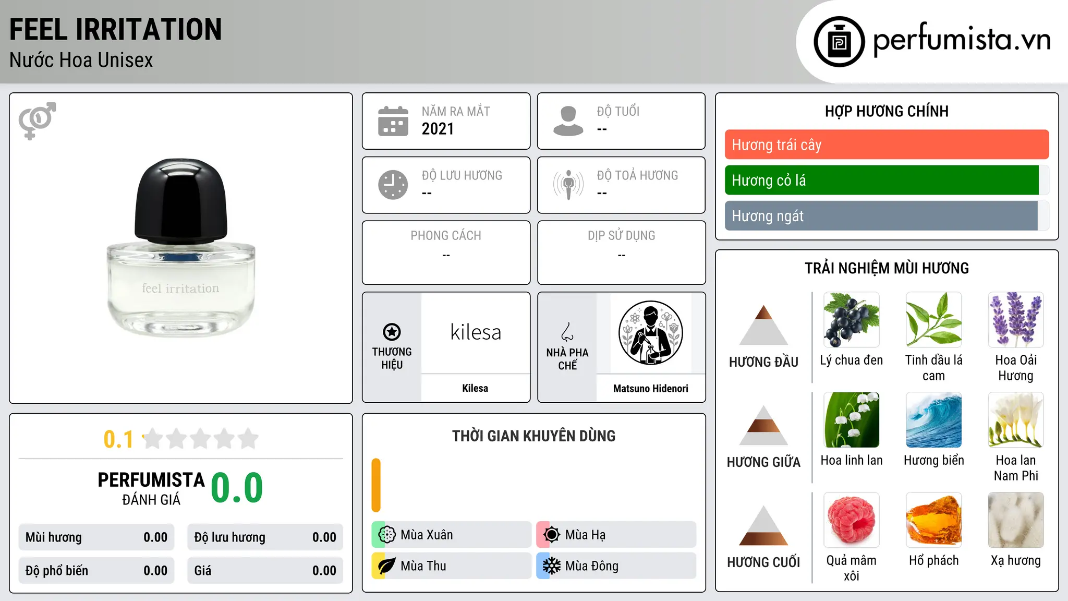Click the clock icon for Độ lưu hương
This screenshot has height=601, width=1068.
coord(393,185)
